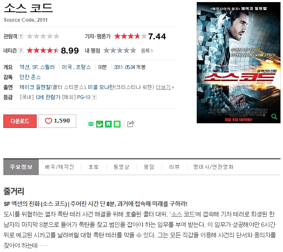Image resolution: width=283 pixels, height=252 pixels.
Task: Click the green bookmark share icon
Action: pos(108,124)
